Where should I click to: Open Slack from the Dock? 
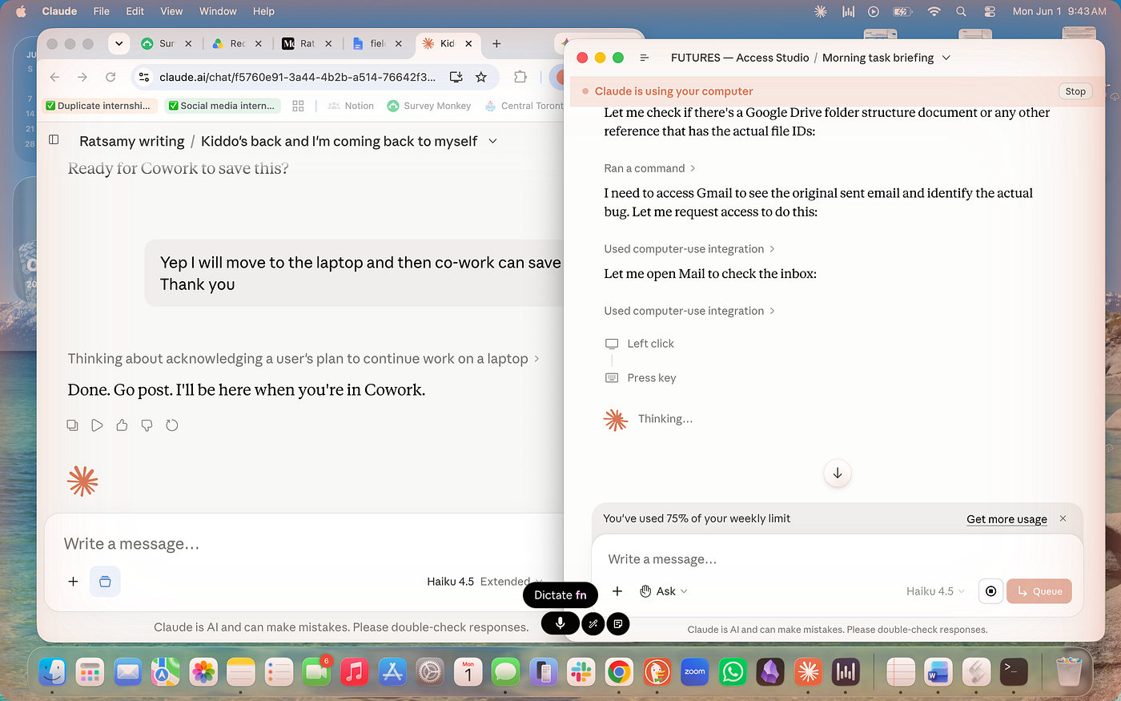581,672
